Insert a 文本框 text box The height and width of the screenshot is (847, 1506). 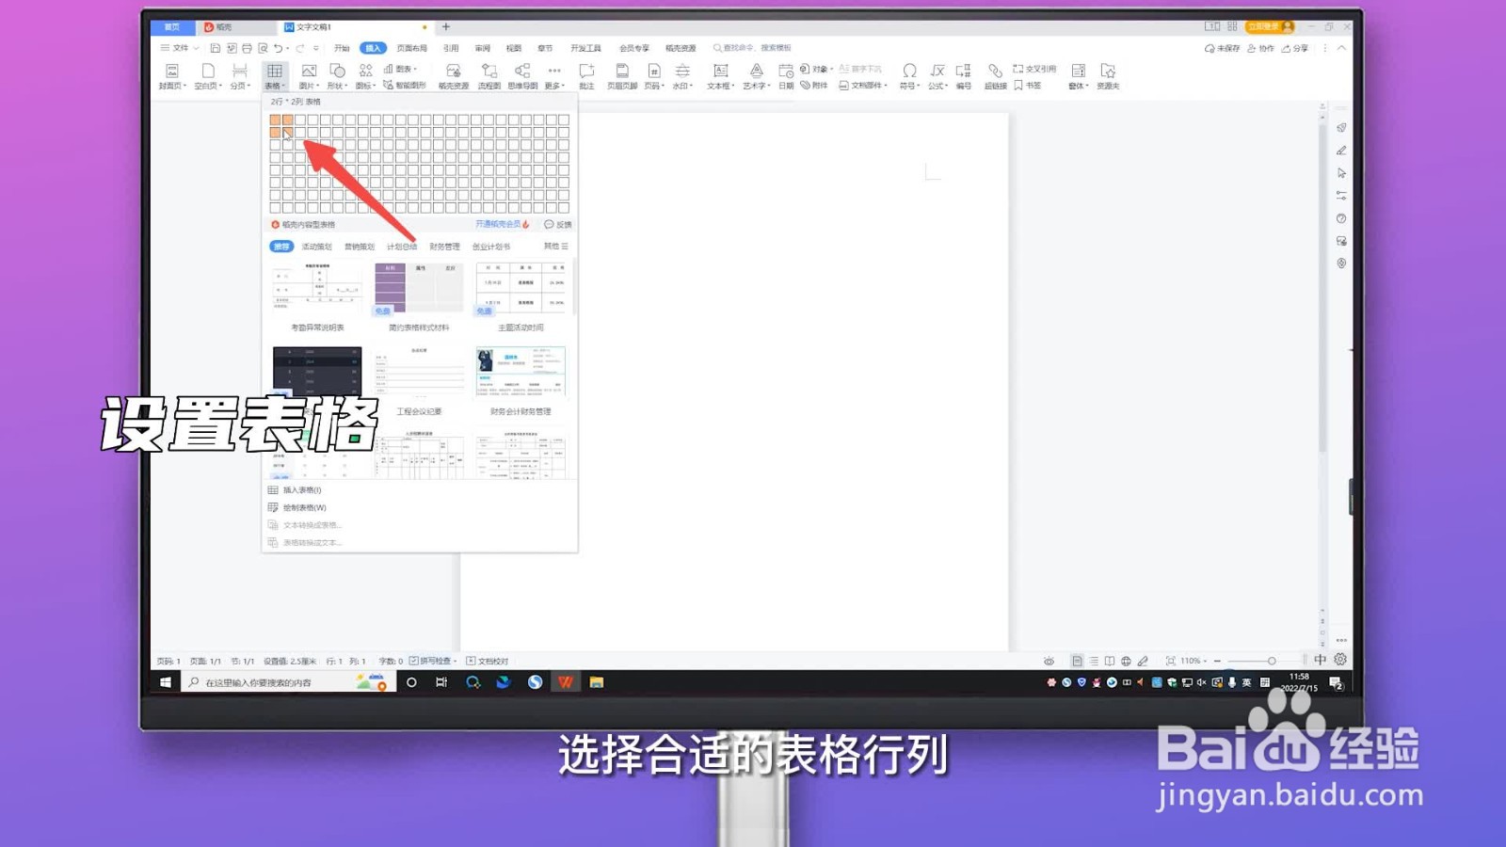pos(721,76)
